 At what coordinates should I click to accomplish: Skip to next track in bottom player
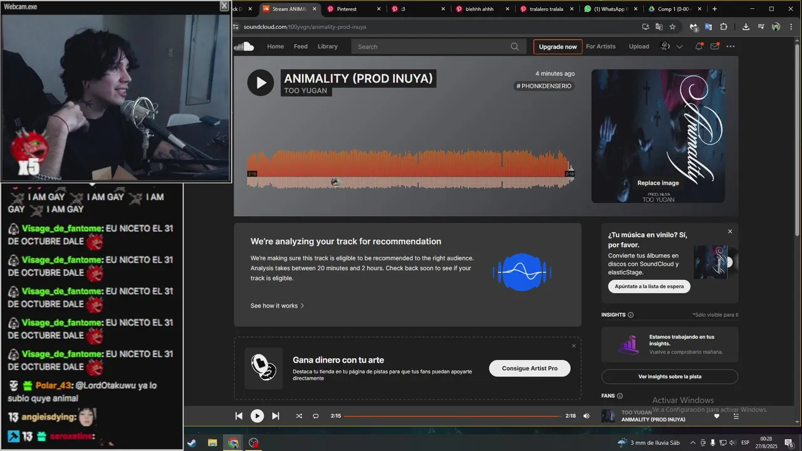[x=276, y=416]
